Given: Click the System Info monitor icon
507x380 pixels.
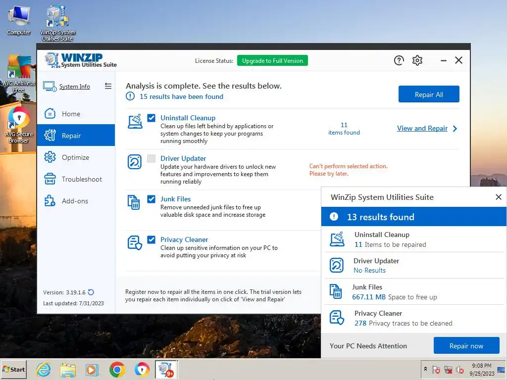Looking at the screenshot, I should pyautogui.click(x=50, y=86).
